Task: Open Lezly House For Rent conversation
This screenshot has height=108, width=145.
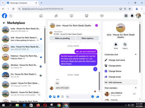Action: 22,30
